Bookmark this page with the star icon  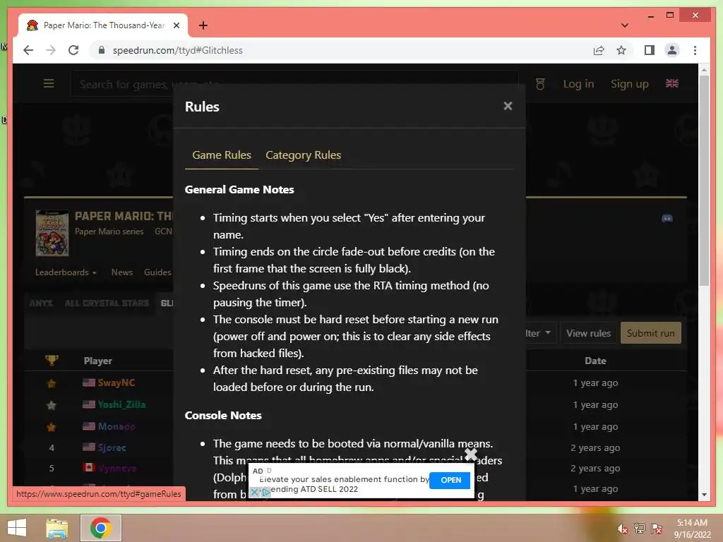click(621, 50)
